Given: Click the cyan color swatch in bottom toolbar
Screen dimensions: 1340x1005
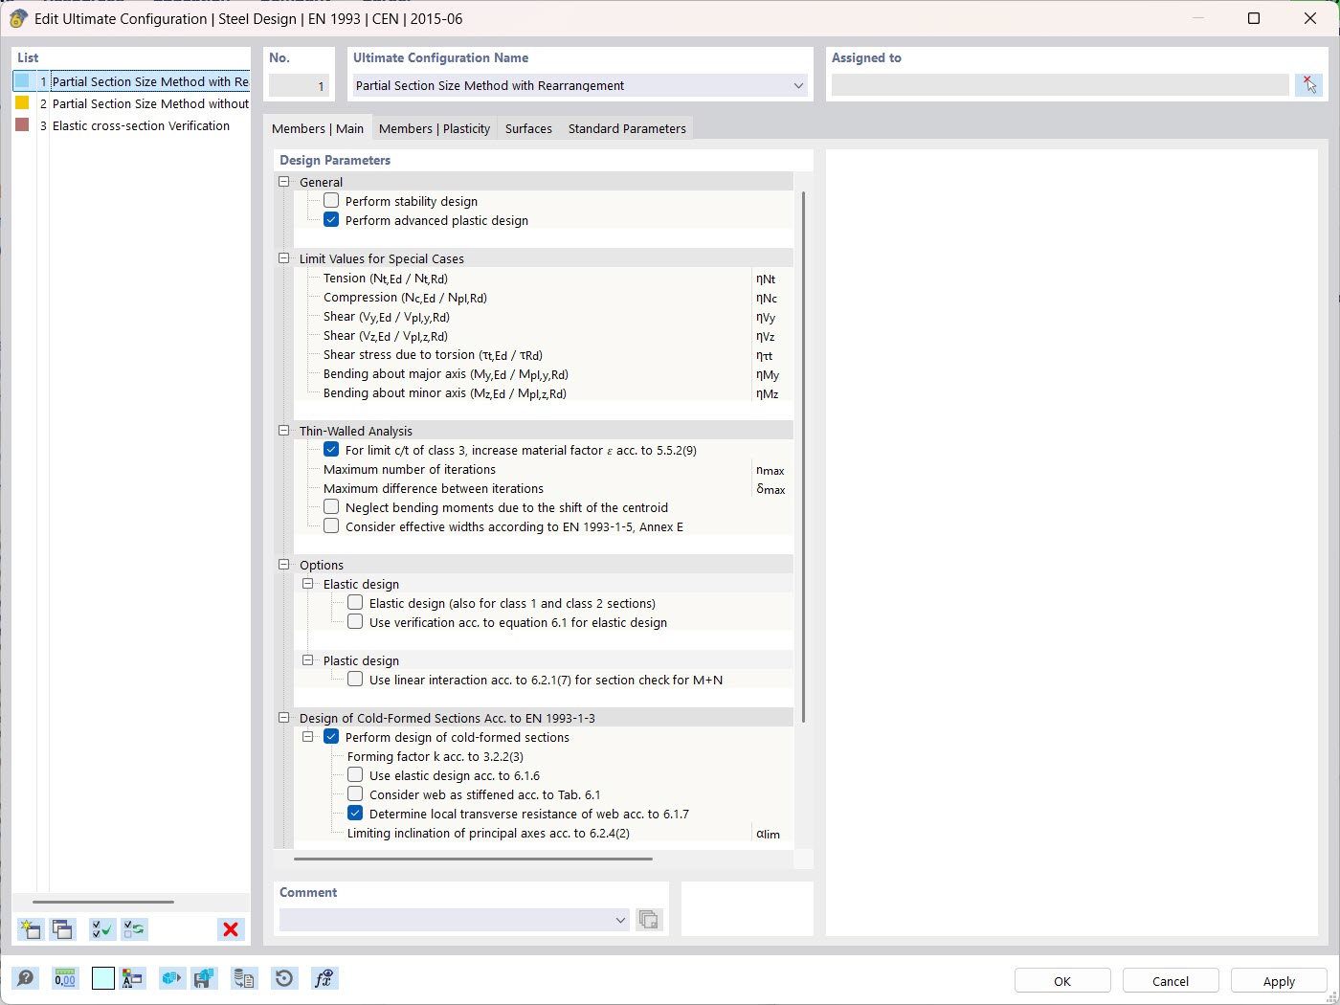Looking at the screenshot, I should (x=102, y=978).
